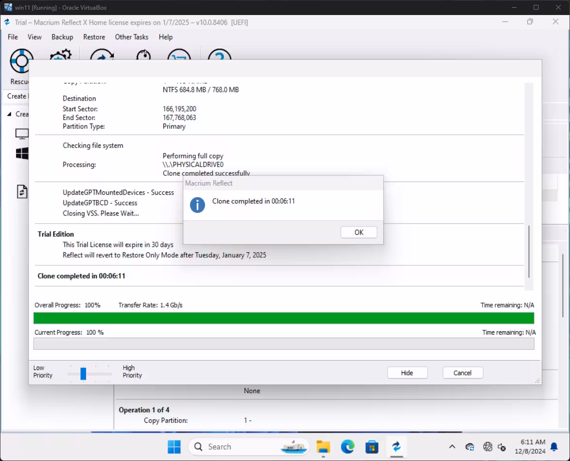Open the File menu

click(x=13, y=37)
